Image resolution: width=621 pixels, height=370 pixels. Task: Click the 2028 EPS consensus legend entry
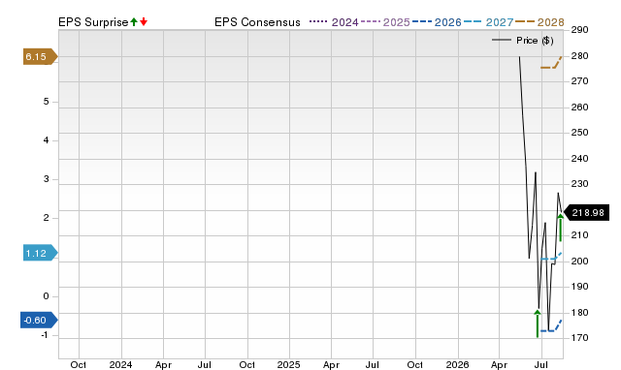tap(539, 22)
